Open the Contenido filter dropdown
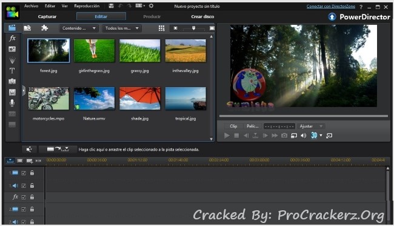Viewport: 394px width, 226px height. (79, 28)
